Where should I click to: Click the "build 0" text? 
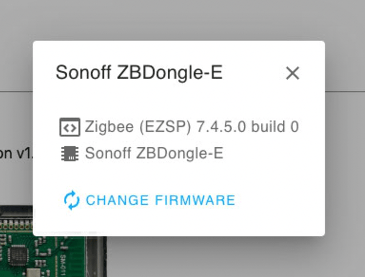point(275,127)
